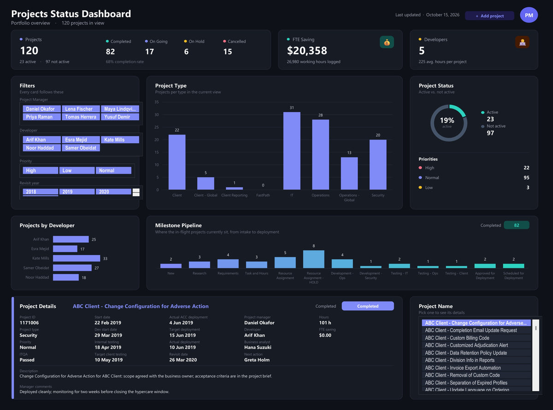Click the Add project button
553x410 pixels.
point(489,16)
